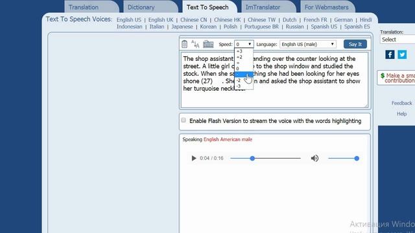This screenshot has height=233, width=415.
Task: Select Polish voice link
Action: [230, 27]
